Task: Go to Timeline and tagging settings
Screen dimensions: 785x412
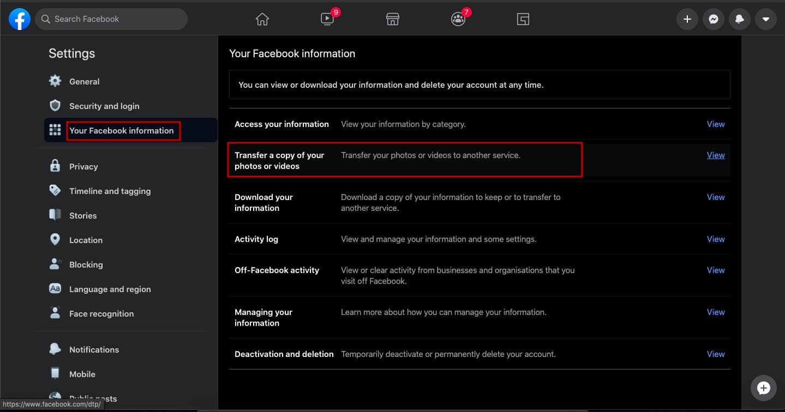Action: (x=110, y=191)
